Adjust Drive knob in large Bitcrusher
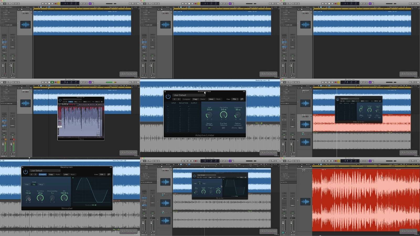Screen dimensions: 420x236 [28, 198]
